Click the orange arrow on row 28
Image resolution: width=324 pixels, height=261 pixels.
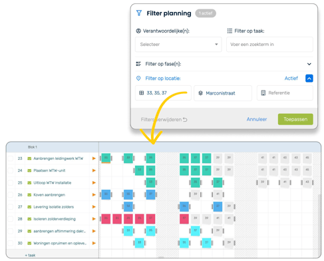[x=94, y=219]
